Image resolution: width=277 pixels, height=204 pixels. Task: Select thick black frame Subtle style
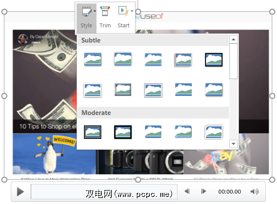point(214,60)
